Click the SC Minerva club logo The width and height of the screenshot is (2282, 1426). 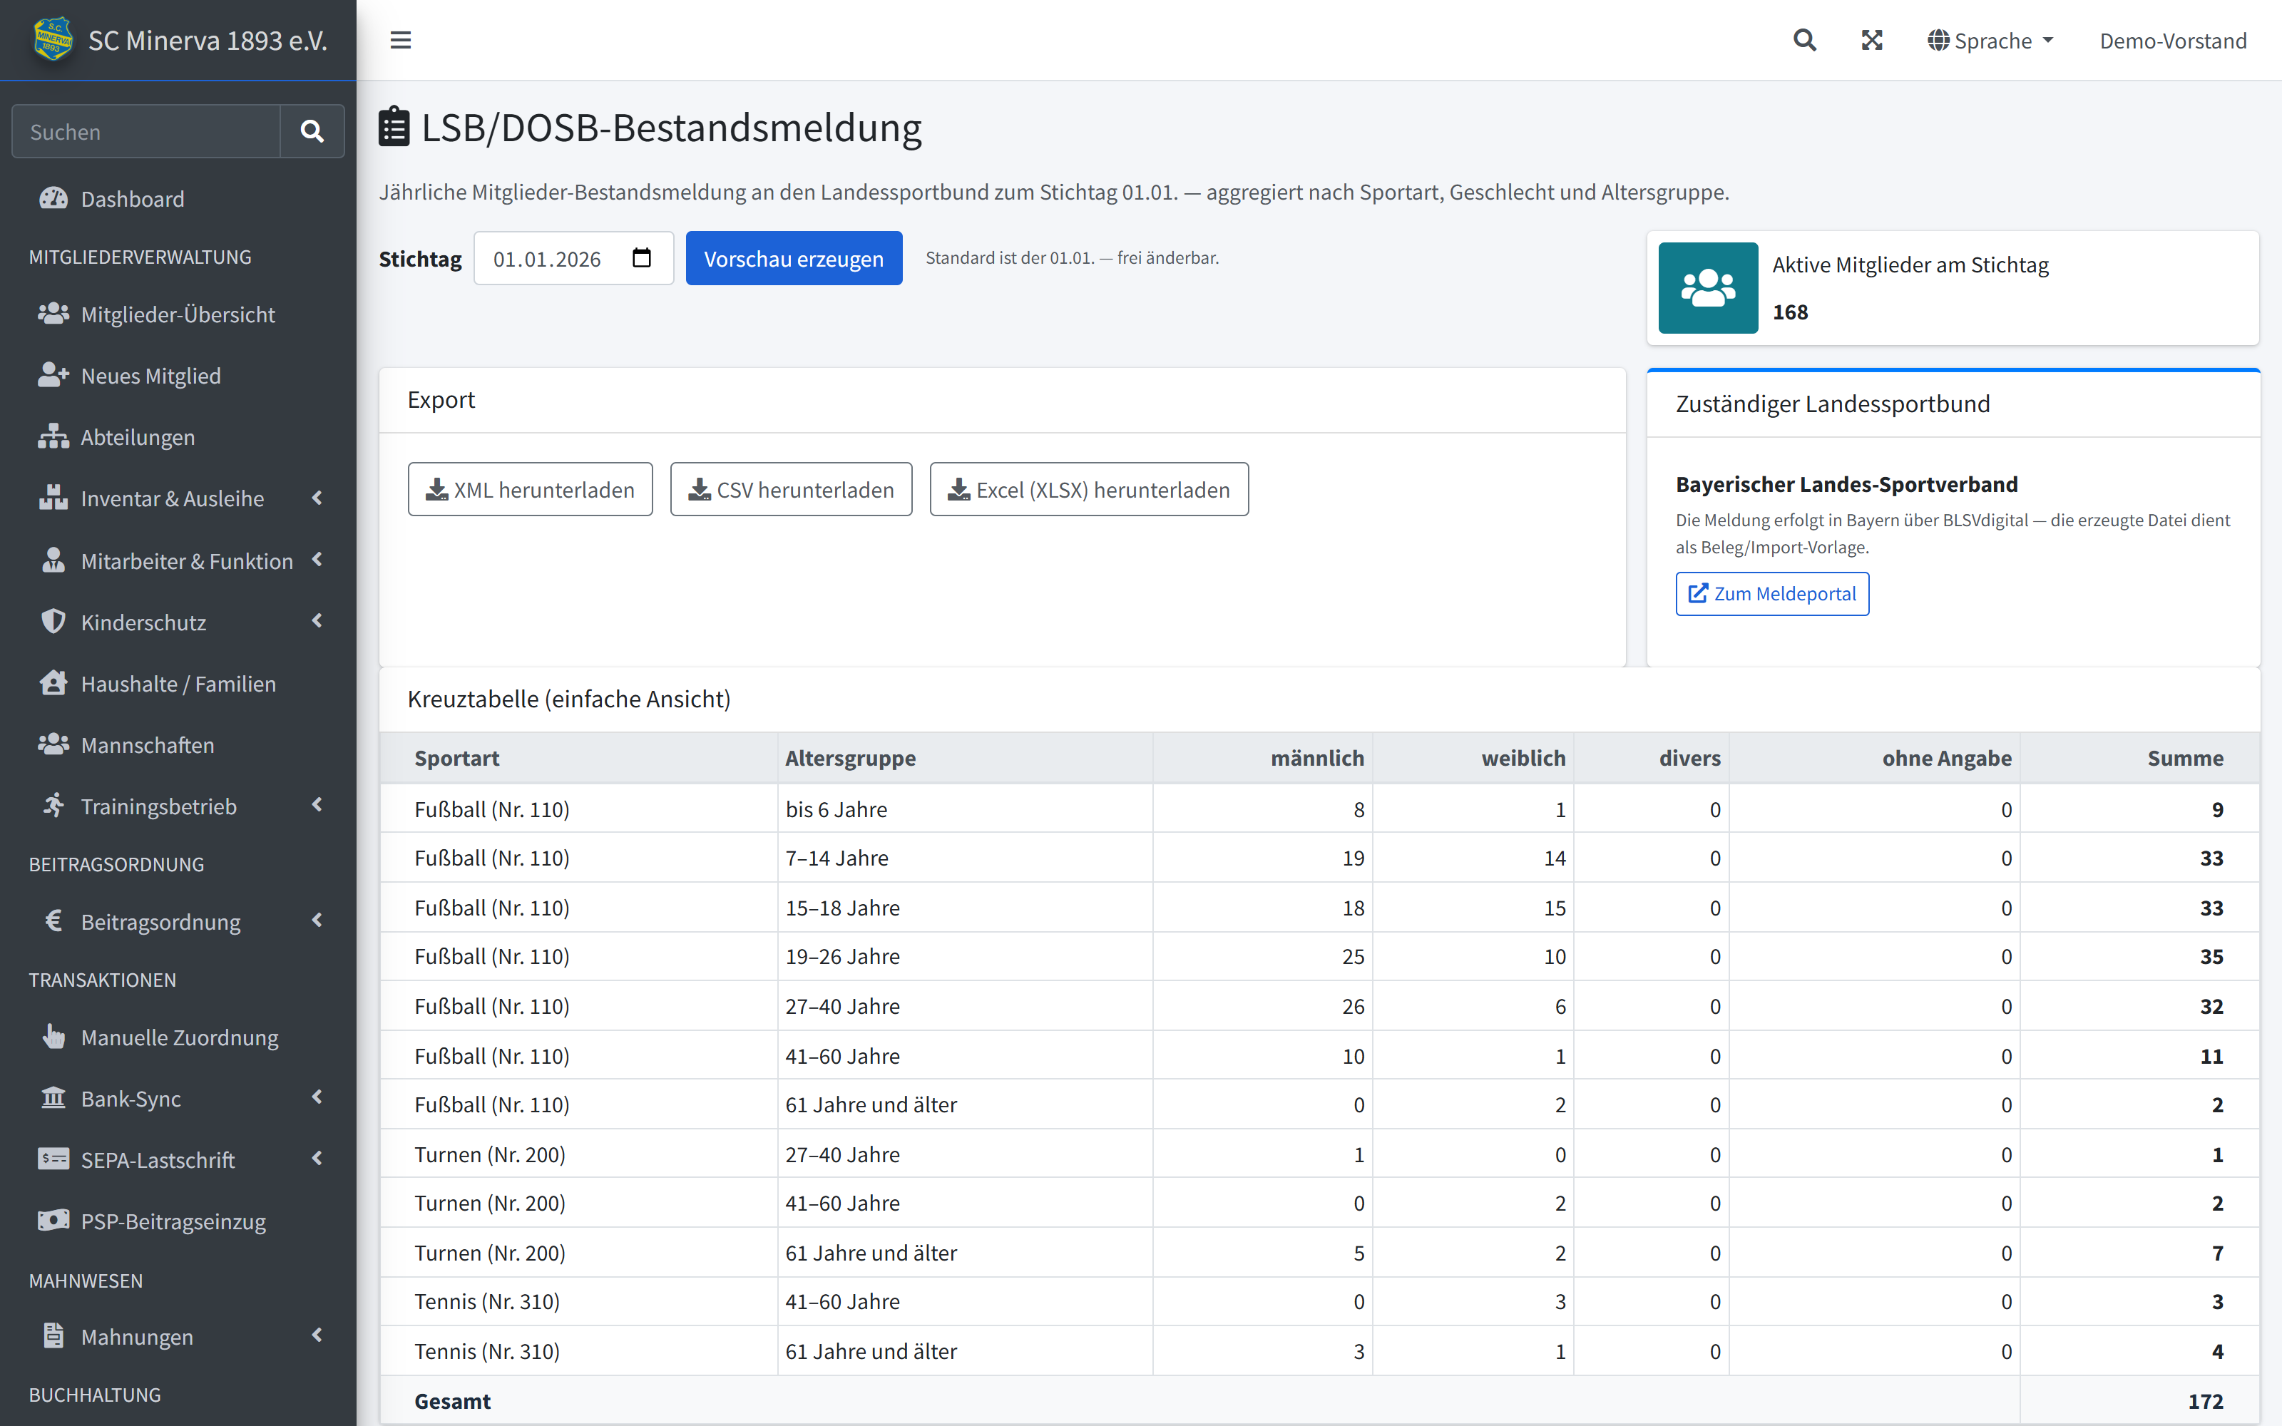53,40
